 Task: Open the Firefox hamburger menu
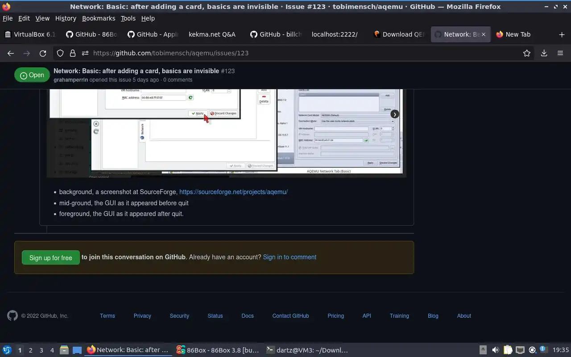[x=560, y=53]
